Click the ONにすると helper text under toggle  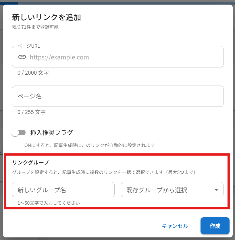coord(90,145)
